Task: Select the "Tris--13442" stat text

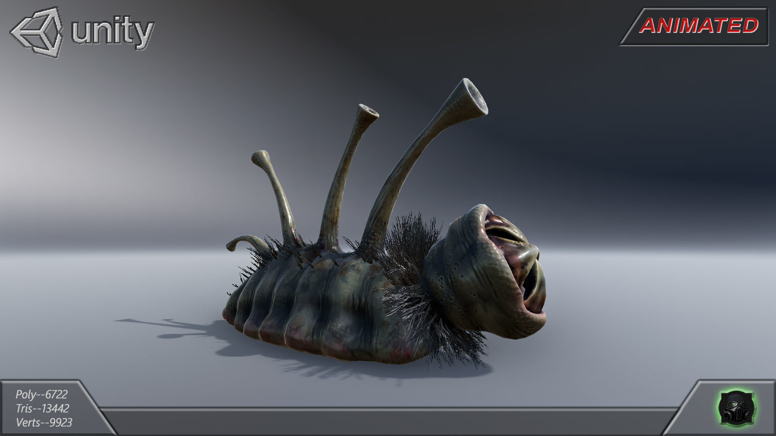Action: click(42, 408)
